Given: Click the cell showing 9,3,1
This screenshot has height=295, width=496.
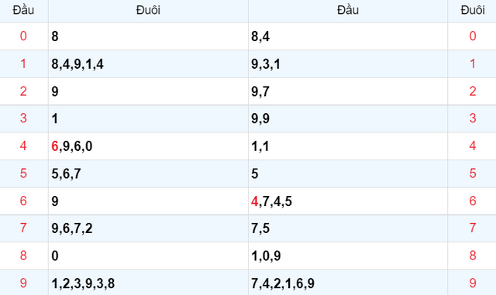Looking at the screenshot, I should pyautogui.click(x=348, y=63).
